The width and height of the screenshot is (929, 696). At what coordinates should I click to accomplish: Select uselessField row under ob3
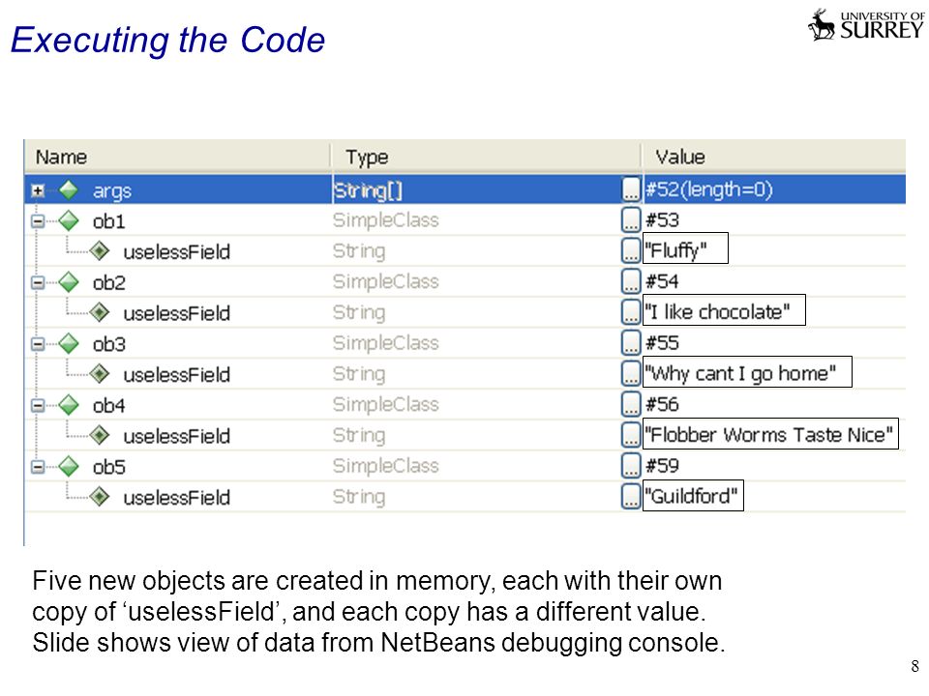465,374
